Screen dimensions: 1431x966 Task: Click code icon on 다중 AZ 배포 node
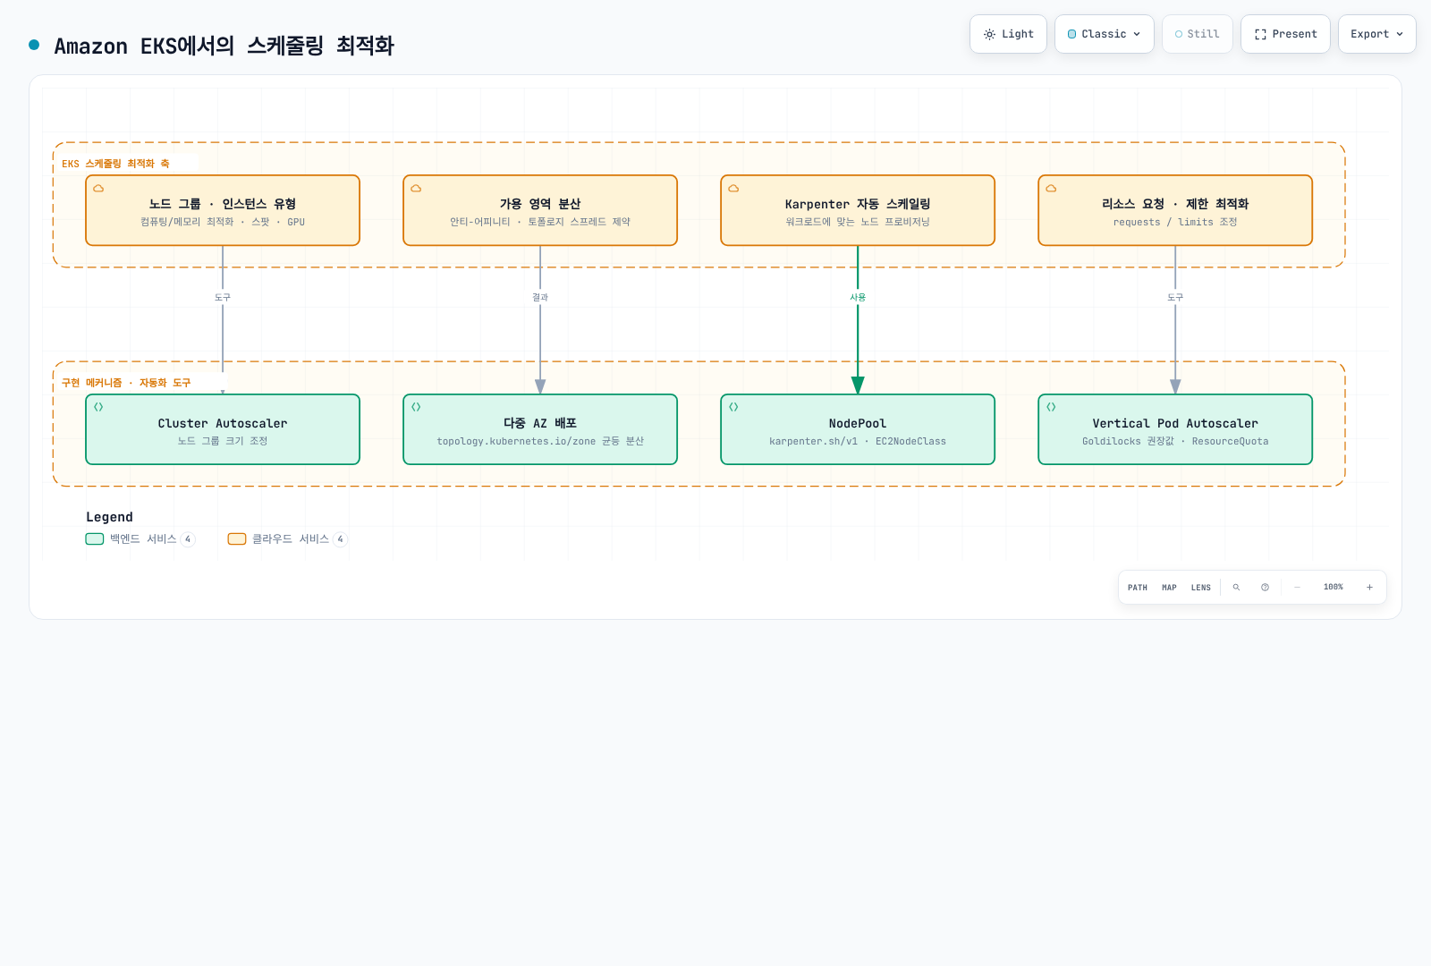(416, 407)
